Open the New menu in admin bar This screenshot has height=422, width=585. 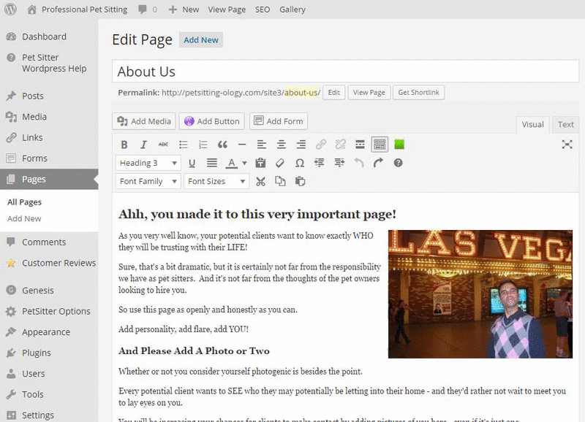click(184, 9)
